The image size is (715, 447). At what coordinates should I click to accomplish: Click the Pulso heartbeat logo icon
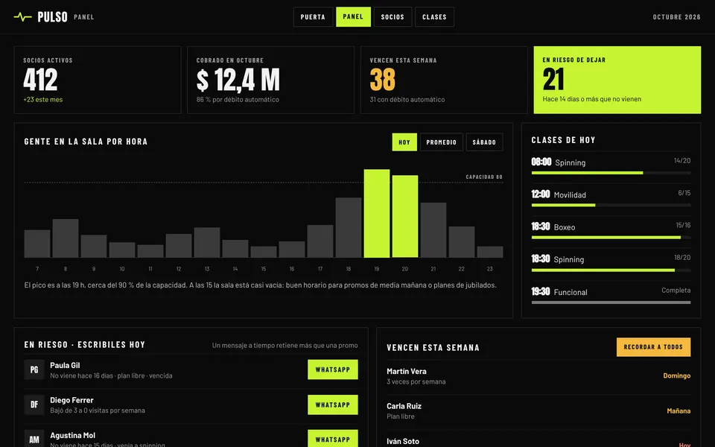coord(23,17)
